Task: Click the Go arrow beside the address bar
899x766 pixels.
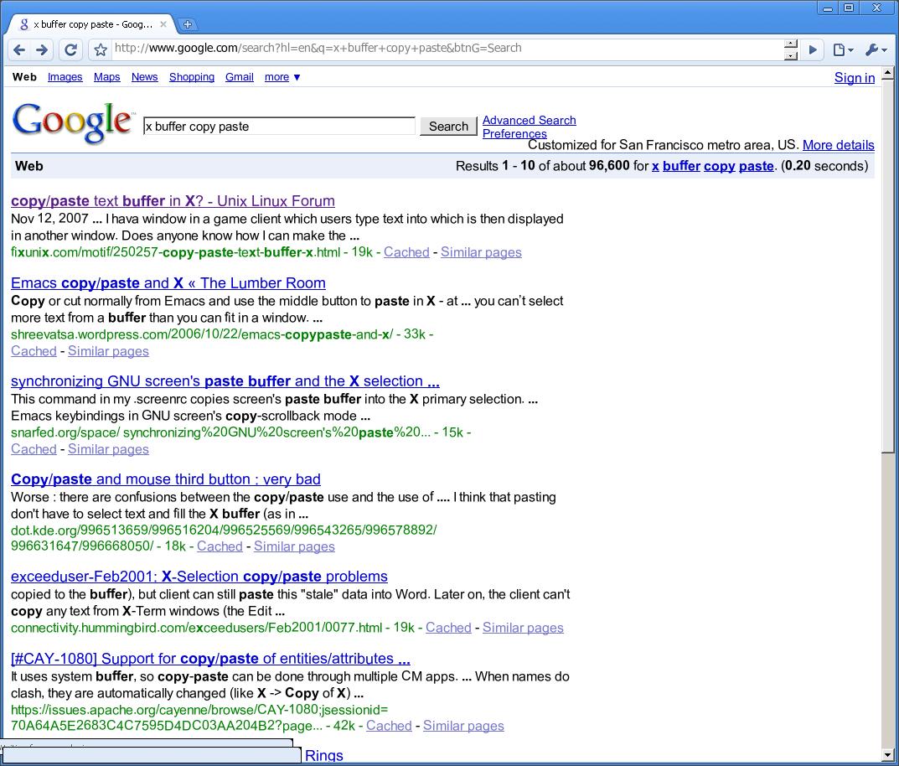Action: (813, 50)
